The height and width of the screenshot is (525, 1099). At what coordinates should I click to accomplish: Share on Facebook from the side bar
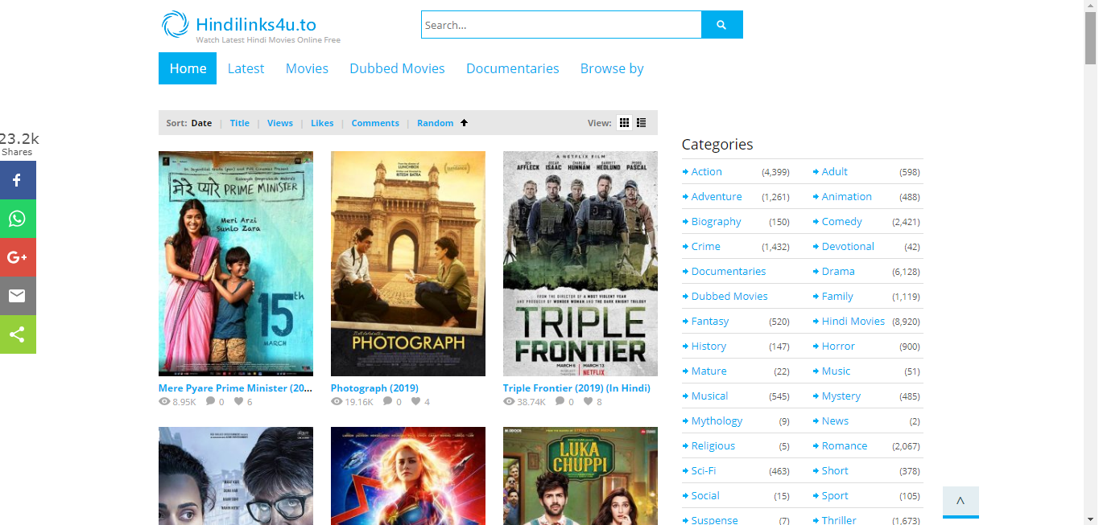pos(17,180)
